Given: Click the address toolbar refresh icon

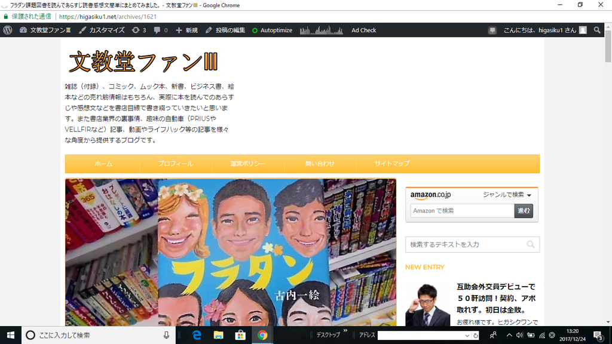Looking at the screenshot, I should 476,336.
